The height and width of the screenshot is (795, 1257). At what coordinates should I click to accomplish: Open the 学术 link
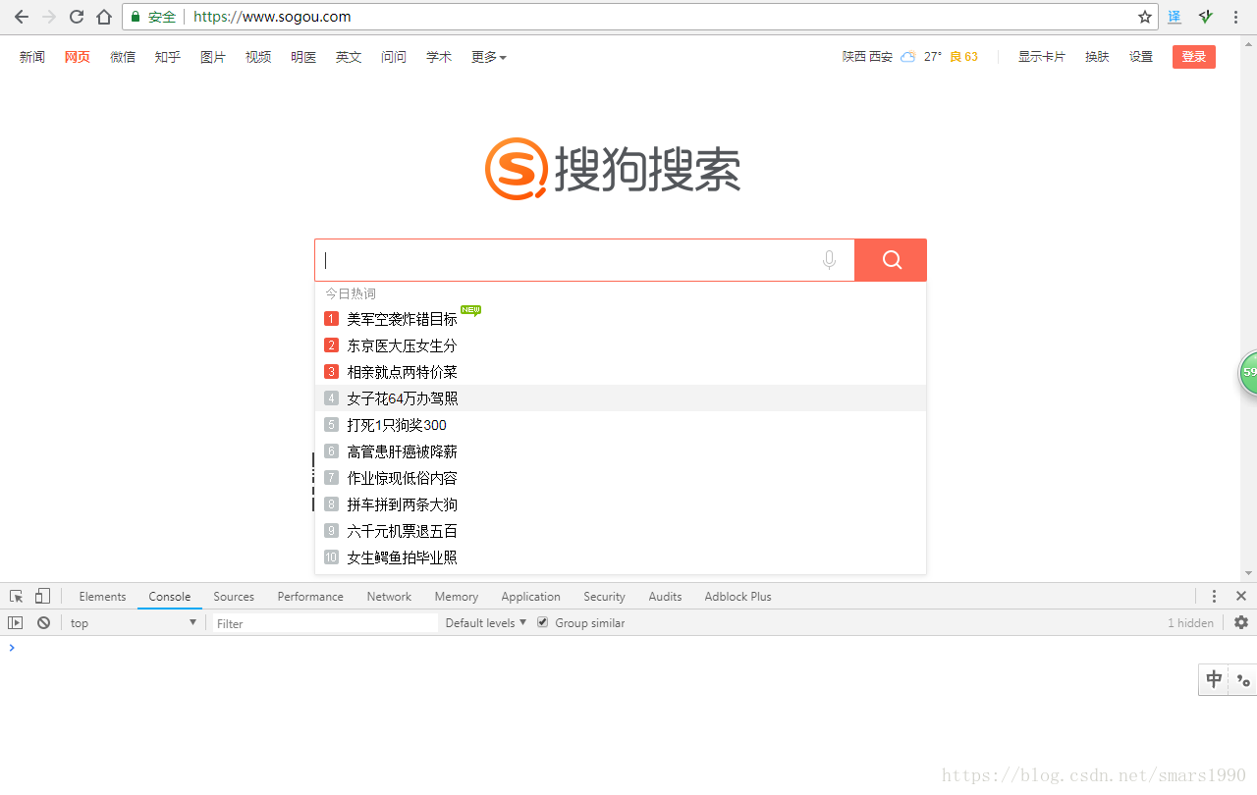coord(439,57)
